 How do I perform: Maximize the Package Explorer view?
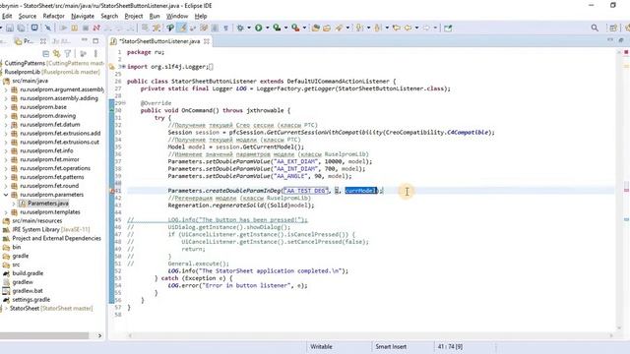[x=95, y=40]
